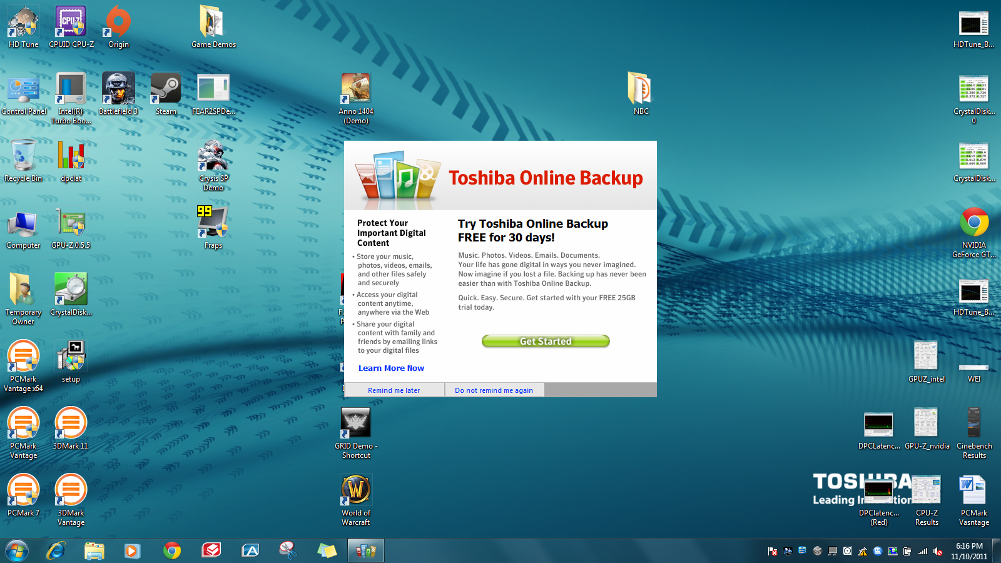Select the Battlefield 3 desktop icon

coord(118,94)
